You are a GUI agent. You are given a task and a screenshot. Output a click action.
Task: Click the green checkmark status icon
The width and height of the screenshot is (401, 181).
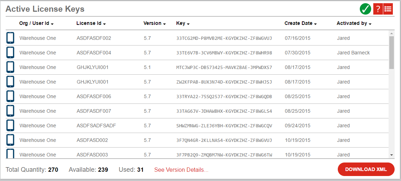click(365, 9)
